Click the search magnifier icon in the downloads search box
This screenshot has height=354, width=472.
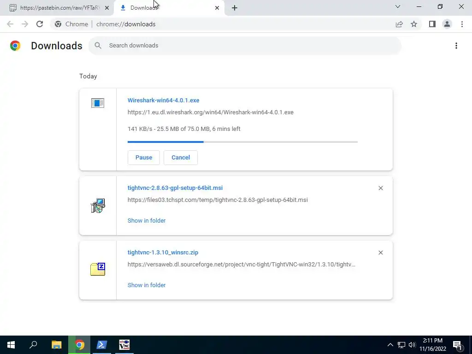click(98, 46)
